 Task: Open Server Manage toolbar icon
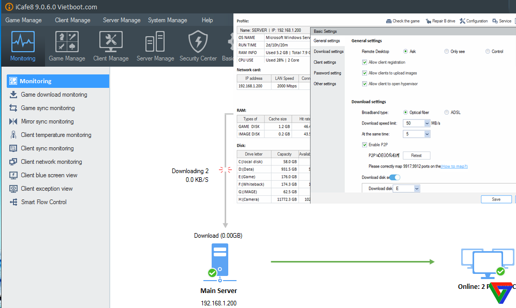(x=155, y=46)
